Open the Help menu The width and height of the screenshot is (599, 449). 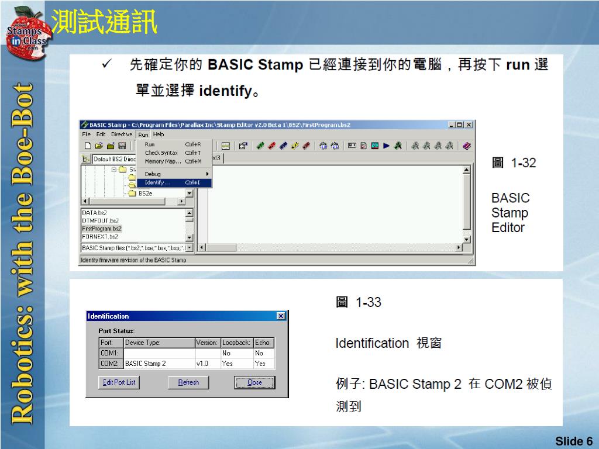(159, 134)
